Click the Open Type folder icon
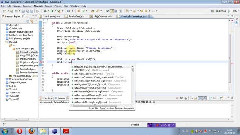240x135 pixels. [93, 11]
